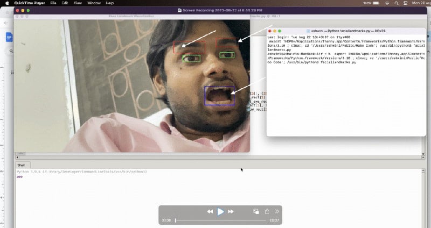Open the Apple menu

tap(6, 3)
